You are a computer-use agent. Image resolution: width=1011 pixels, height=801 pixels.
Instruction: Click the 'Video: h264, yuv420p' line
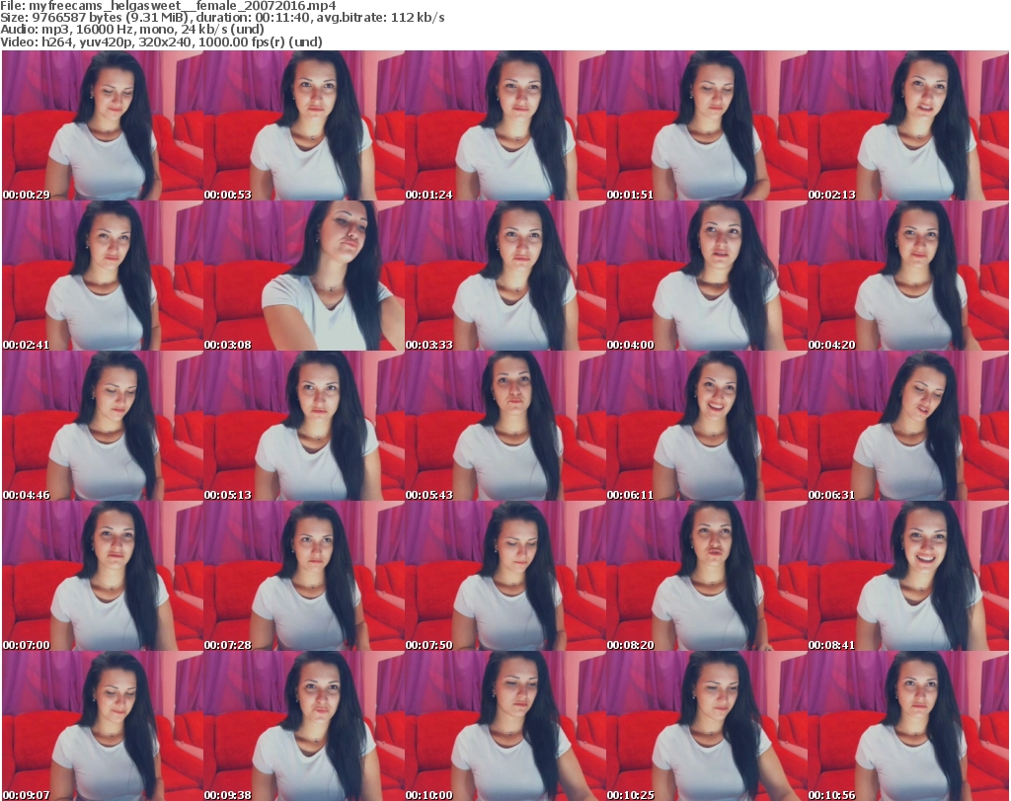[x=161, y=41]
